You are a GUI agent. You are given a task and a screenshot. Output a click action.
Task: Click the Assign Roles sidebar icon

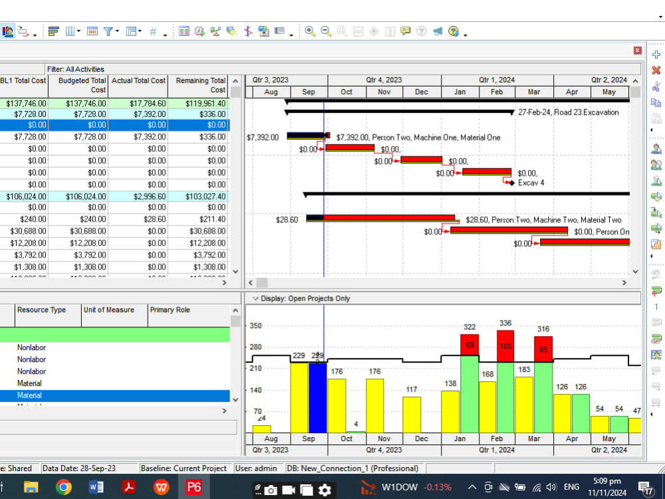click(656, 181)
